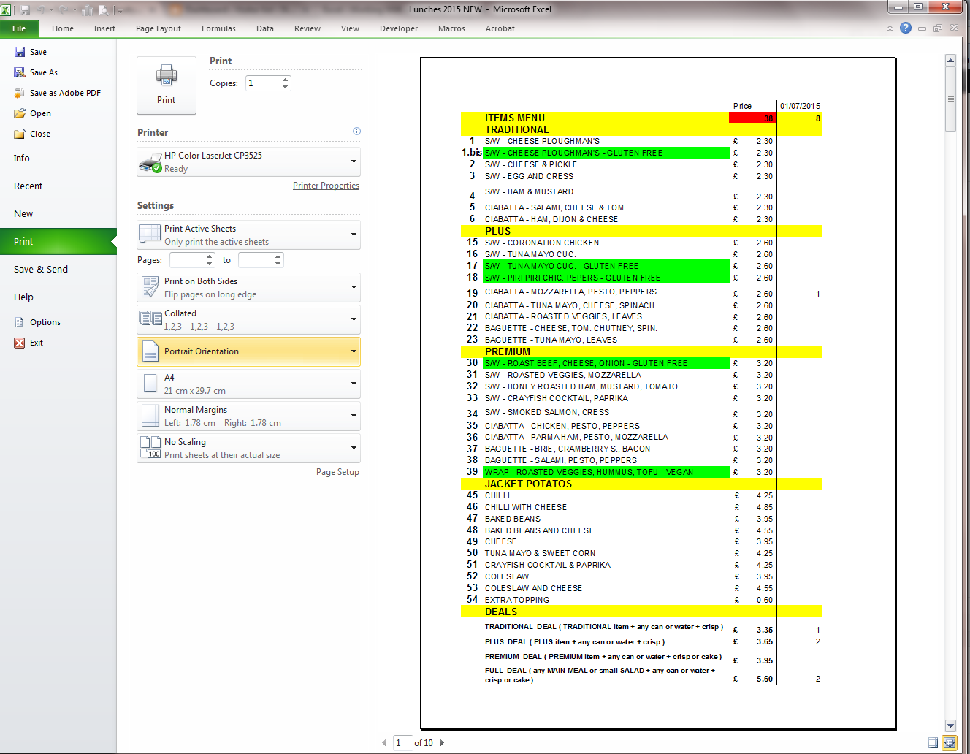Image resolution: width=970 pixels, height=754 pixels.
Task: Click the preview vertical scrollbar thumb
Action: click(950, 99)
